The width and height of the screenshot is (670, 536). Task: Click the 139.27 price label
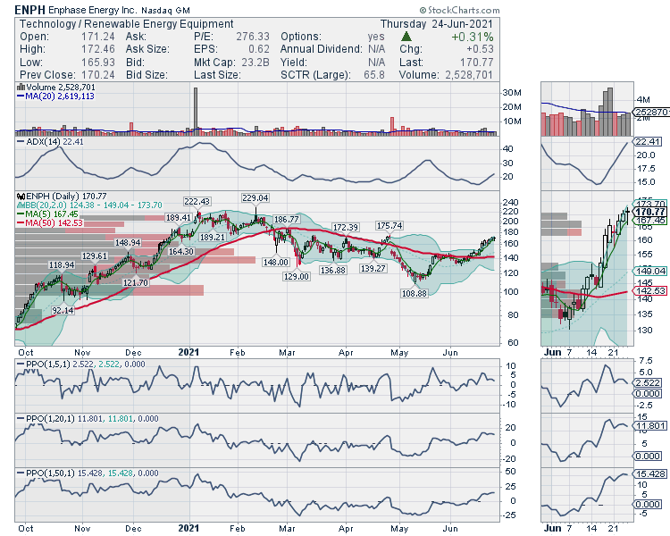(373, 268)
